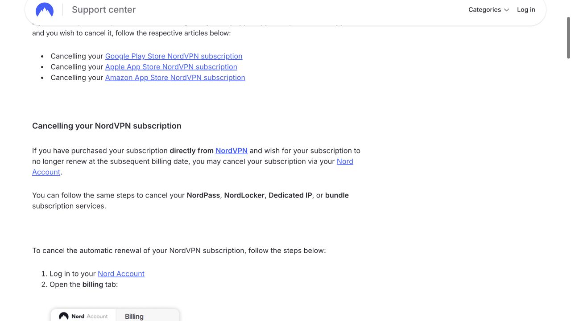571x321 pixels.
Task: Click the Cancelling your NordVPN subscription heading
Action: 107,126
